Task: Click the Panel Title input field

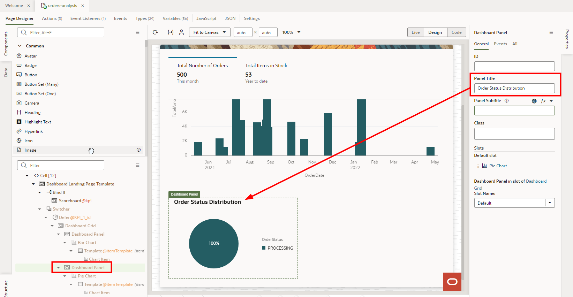Action: click(514, 88)
